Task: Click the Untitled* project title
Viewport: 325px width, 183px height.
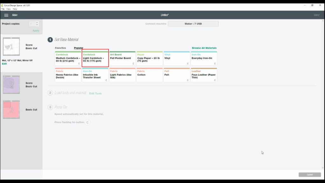Action: [165, 15]
